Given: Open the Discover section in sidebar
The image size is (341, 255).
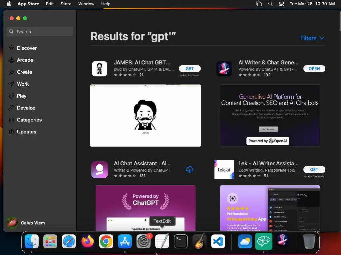Looking at the screenshot, I should click(x=23, y=48).
